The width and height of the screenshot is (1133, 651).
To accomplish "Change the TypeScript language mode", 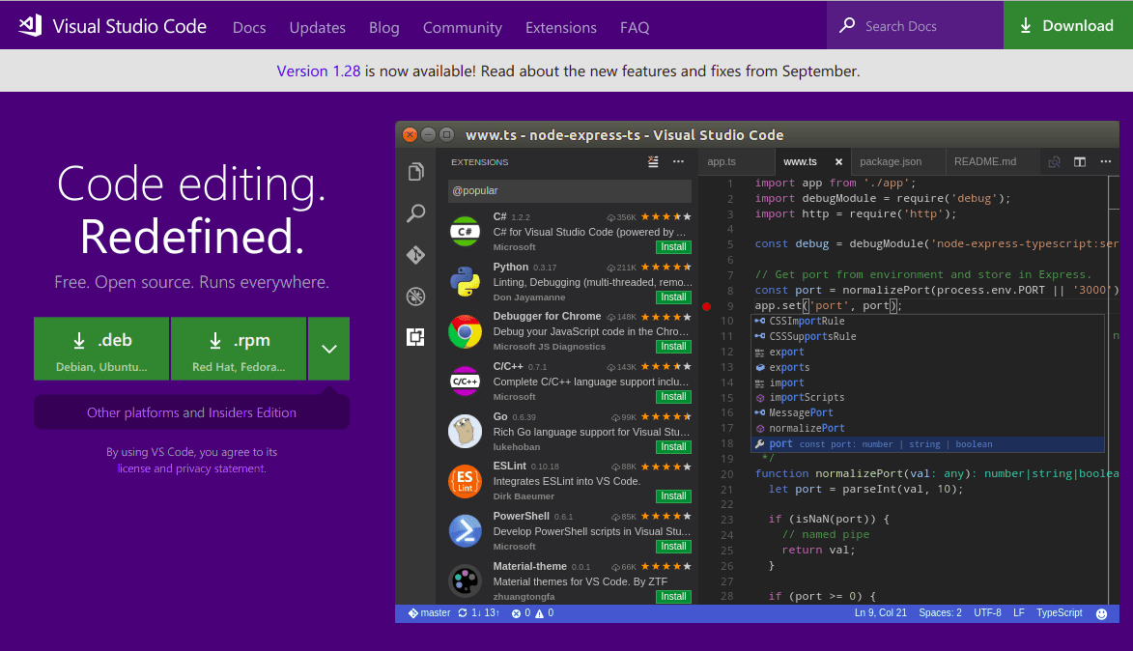I will click(x=1060, y=612).
